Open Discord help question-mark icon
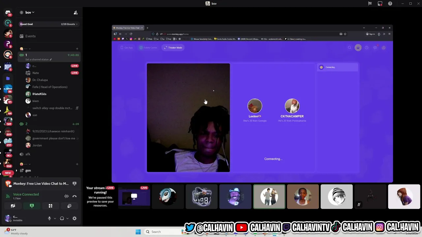Viewport: 422px width, 237px height. (x=390, y=4)
